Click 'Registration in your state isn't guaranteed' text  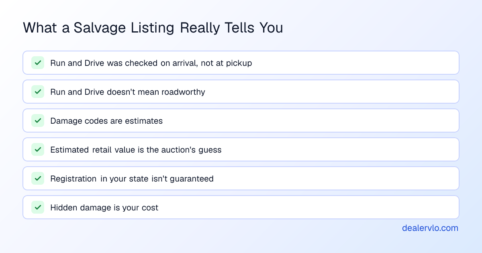coord(132,179)
